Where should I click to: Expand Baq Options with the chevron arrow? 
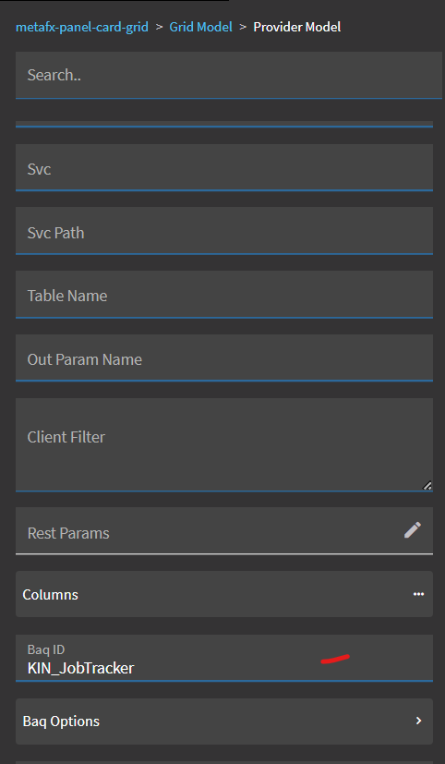pos(419,721)
